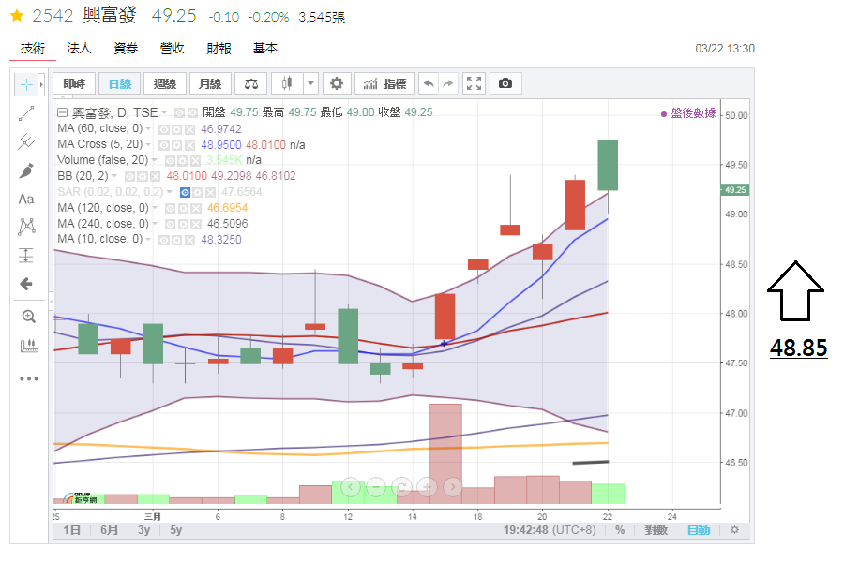Select the brush drawing tool
The width and height of the screenshot is (844, 562).
26,170
